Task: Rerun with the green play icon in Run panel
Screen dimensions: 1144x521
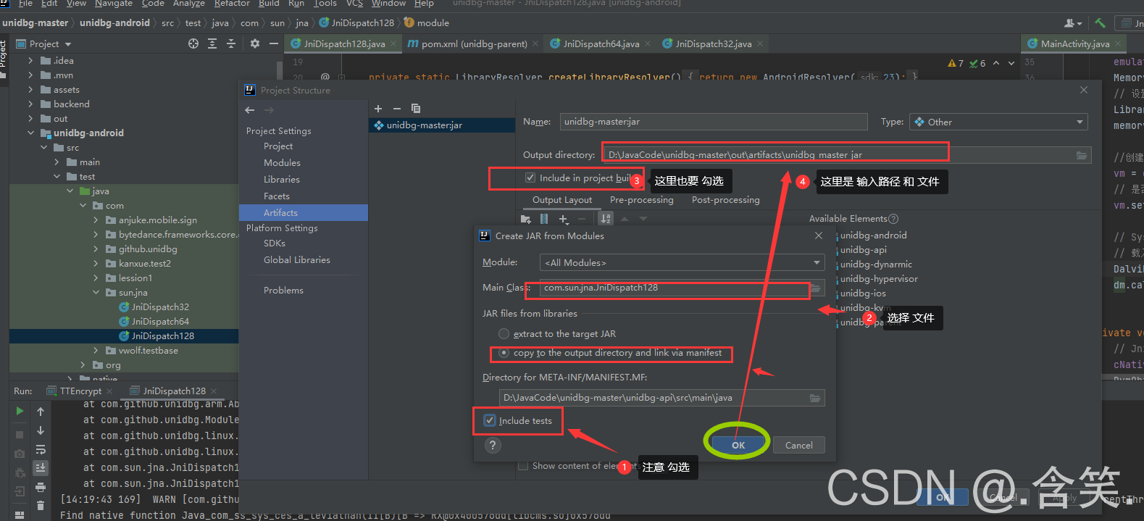Action: [20, 411]
